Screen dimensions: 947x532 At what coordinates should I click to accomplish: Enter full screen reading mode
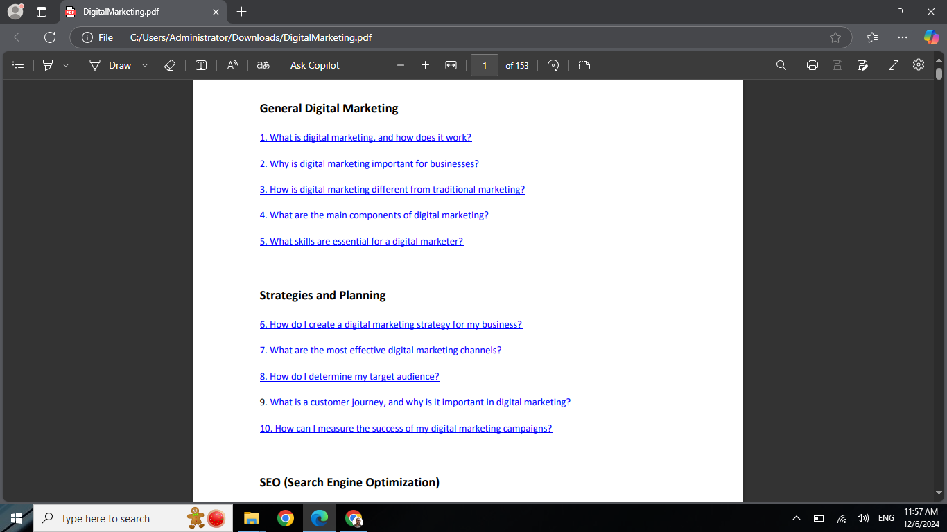(x=893, y=64)
